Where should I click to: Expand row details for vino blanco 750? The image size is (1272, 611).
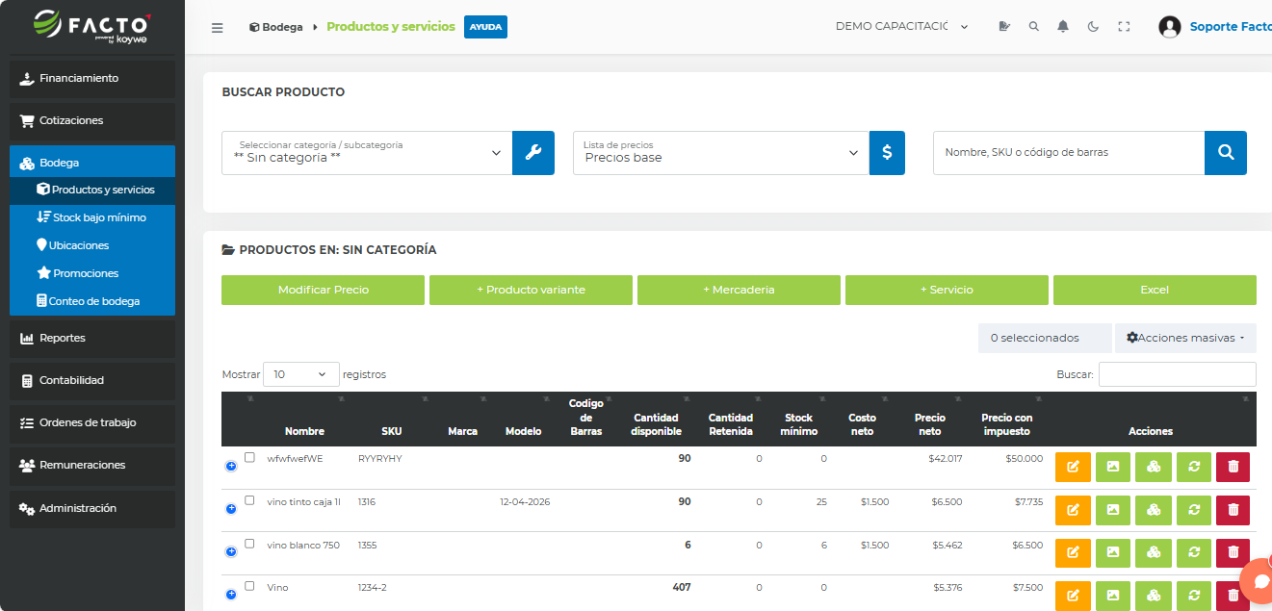[231, 552]
